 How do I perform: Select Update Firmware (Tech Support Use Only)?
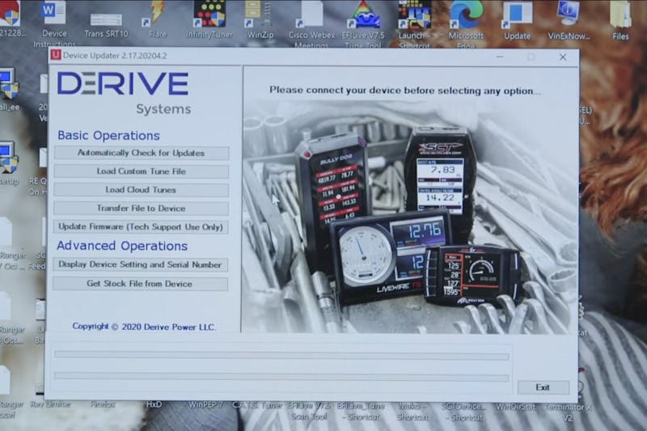(x=141, y=227)
